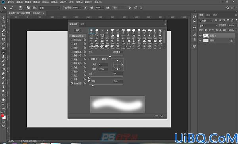
Task: Select the Clone Stamp tool
Action: (x=3, y=56)
